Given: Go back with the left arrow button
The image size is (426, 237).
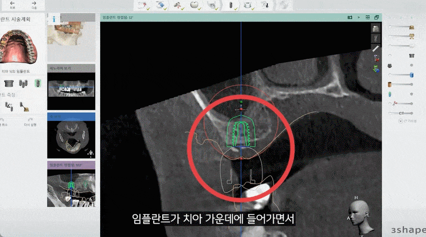Looking at the screenshot, I should [x=12, y=4].
